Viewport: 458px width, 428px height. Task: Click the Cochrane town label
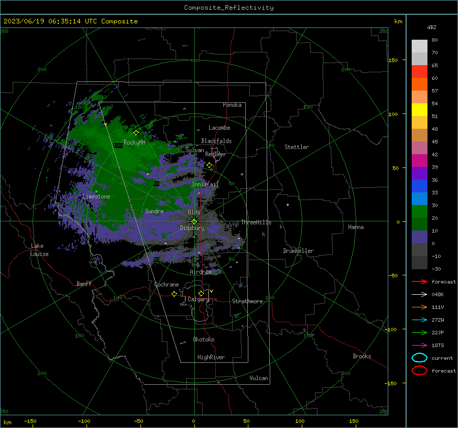(166, 284)
